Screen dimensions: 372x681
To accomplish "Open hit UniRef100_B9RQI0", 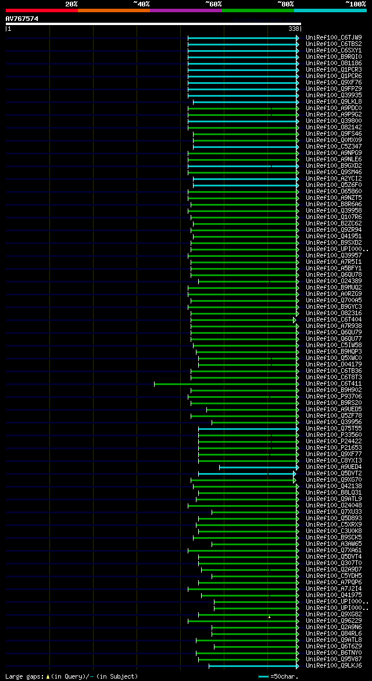I will (x=334, y=57).
